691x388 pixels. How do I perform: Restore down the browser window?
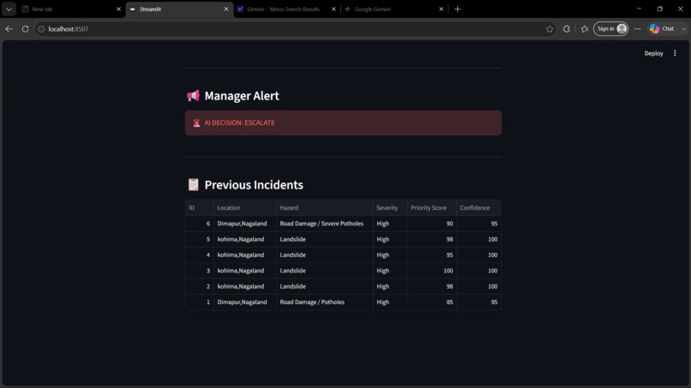tap(660, 9)
